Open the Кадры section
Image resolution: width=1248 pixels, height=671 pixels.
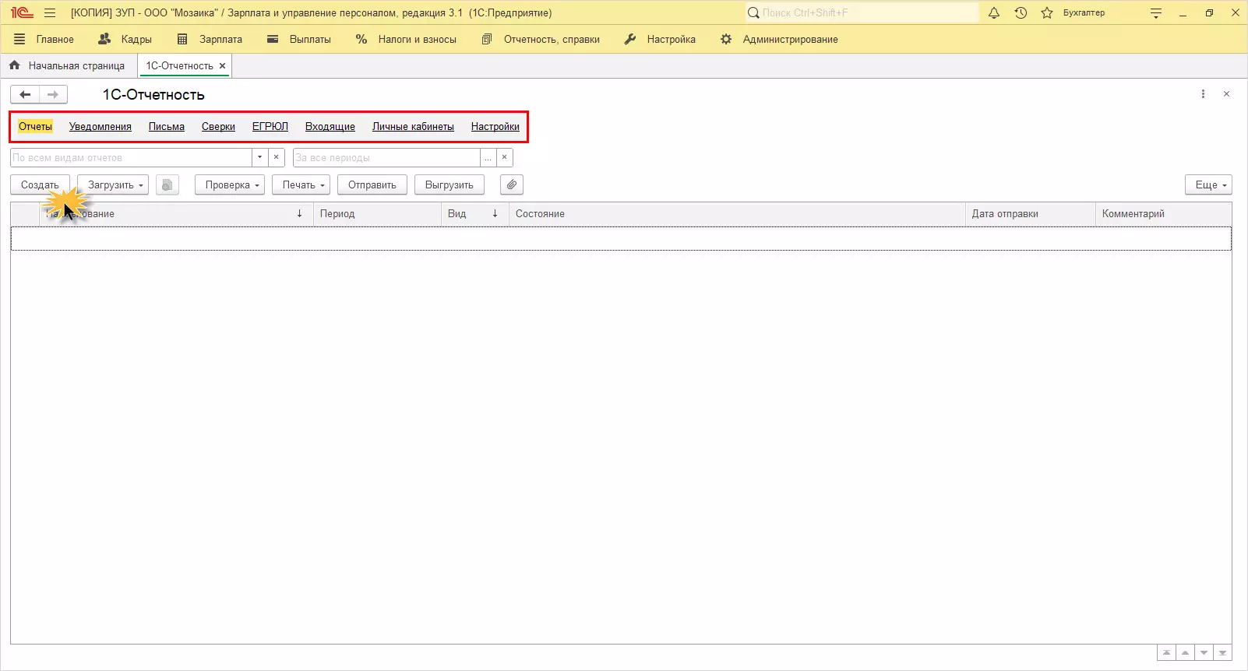pos(125,40)
